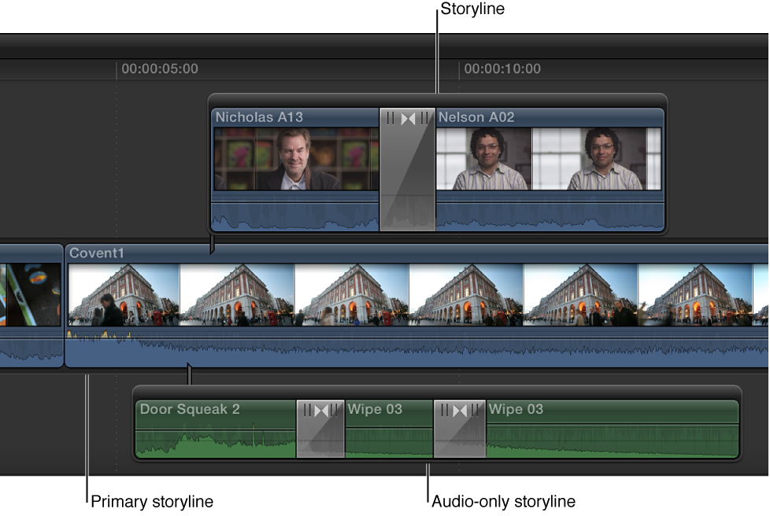Image resolution: width=770 pixels, height=516 pixels.
Task: Select the audio-only storyline's gray top bar
Action: (436, 393)
